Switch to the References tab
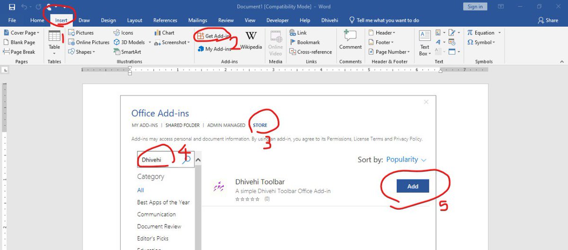Viewport: 568px width, 250px height. [165, 20]
